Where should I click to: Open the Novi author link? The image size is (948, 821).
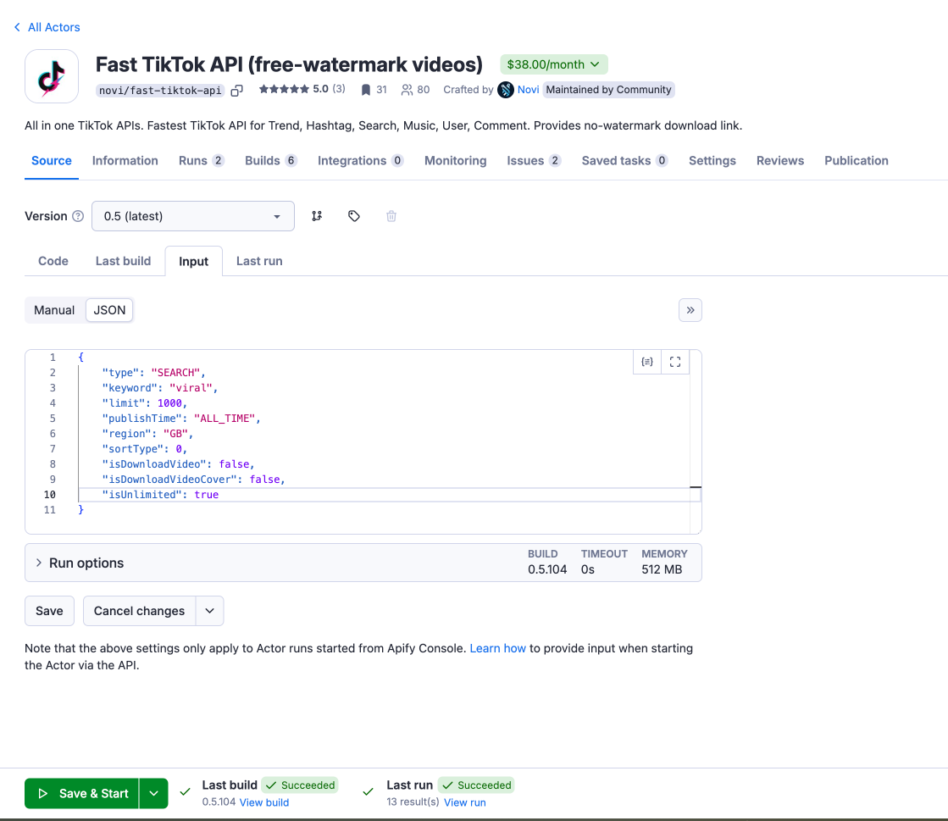click(528, 90)
